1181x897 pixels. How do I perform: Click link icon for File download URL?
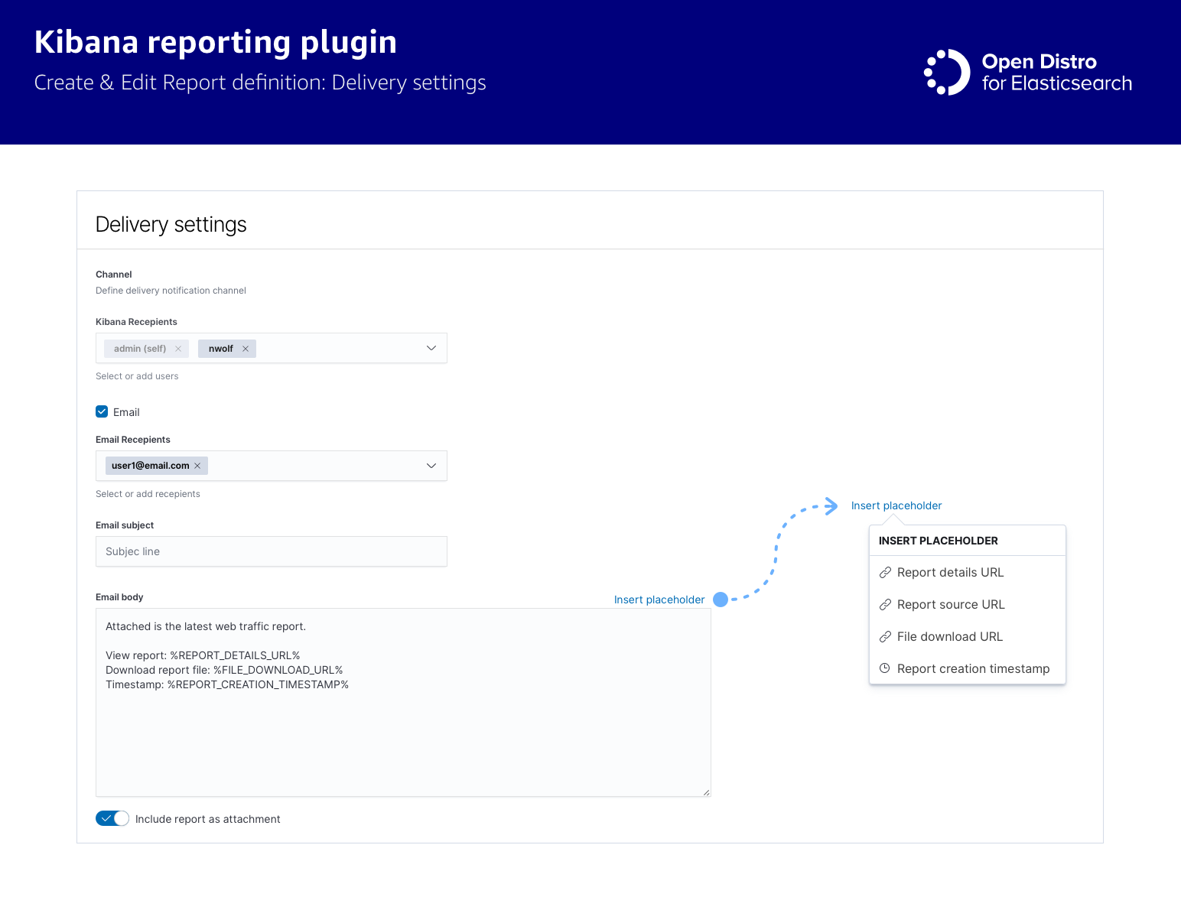pos(885,637)
